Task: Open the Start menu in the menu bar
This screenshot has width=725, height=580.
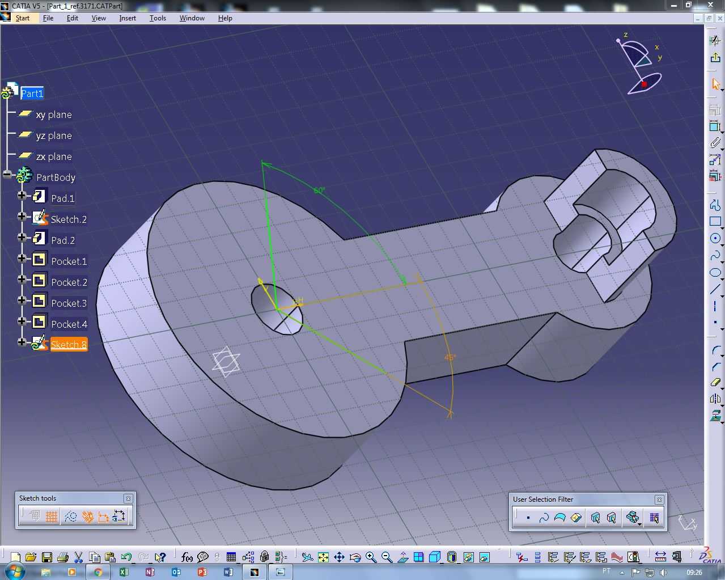Action: tap(23, 18)
